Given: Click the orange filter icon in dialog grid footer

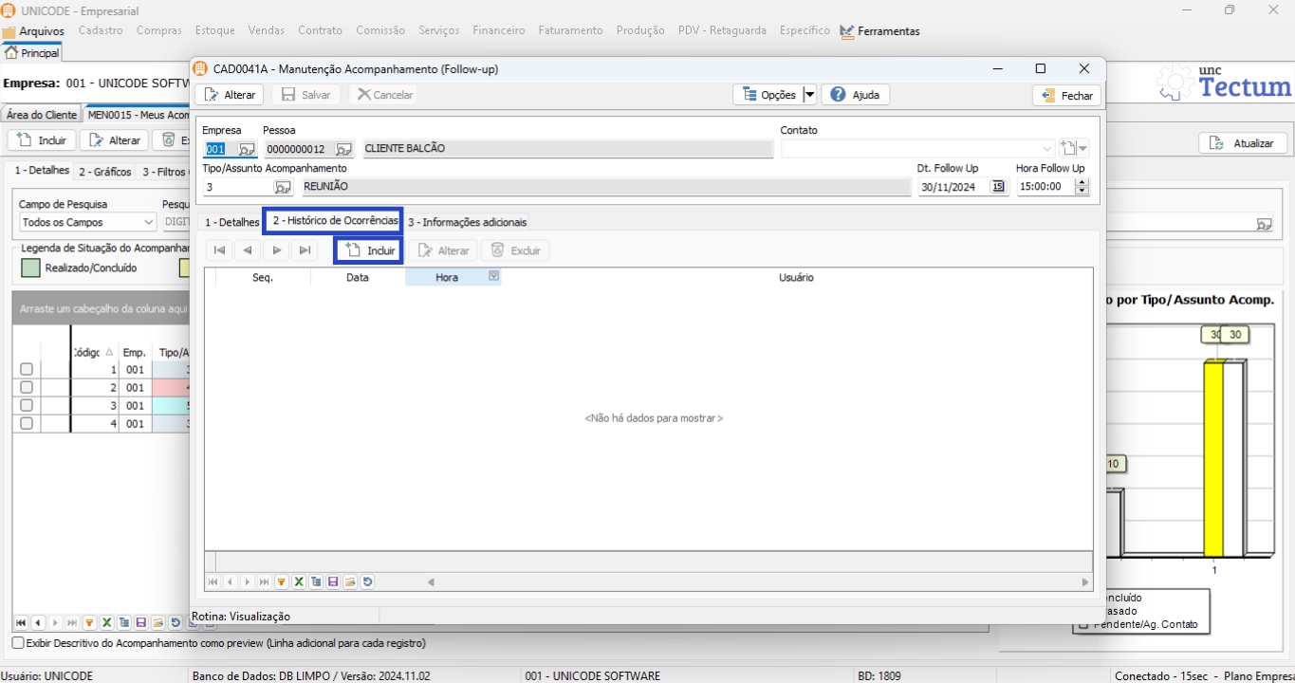Looking at the screenshot, I should [x=282, y=582].
